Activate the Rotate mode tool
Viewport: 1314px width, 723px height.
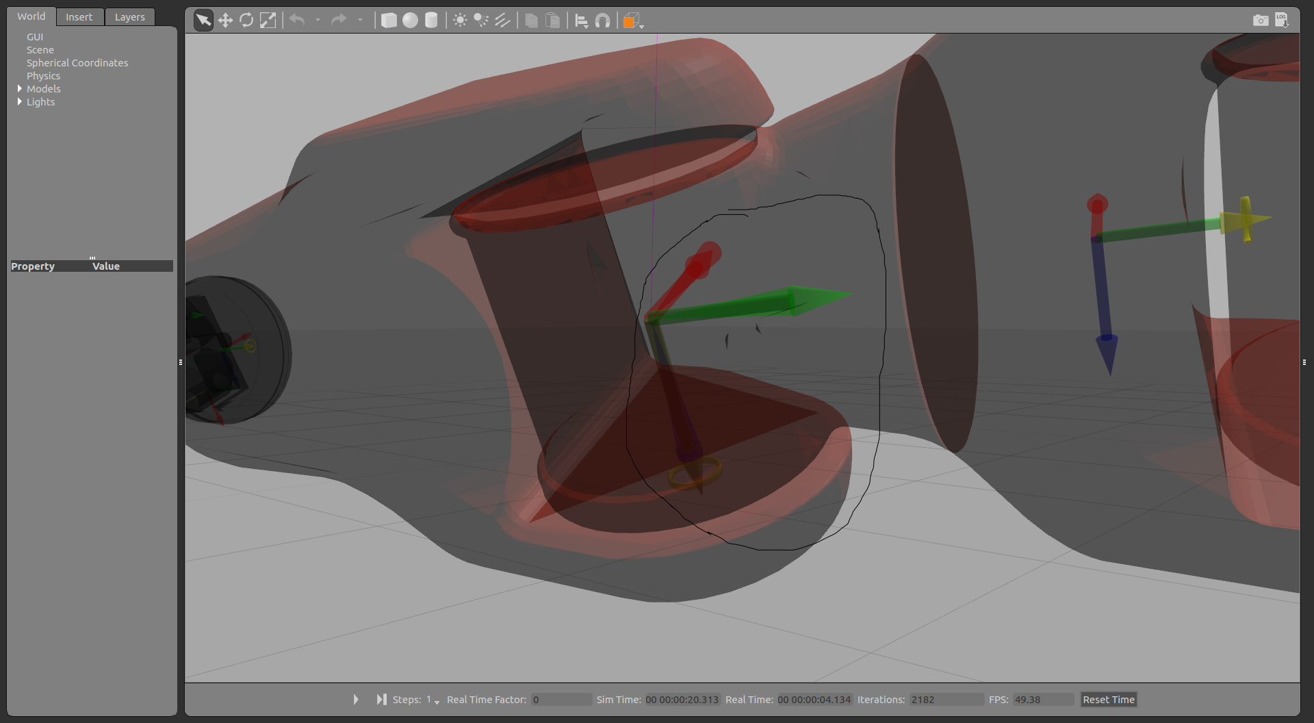(x=246, y=20)
